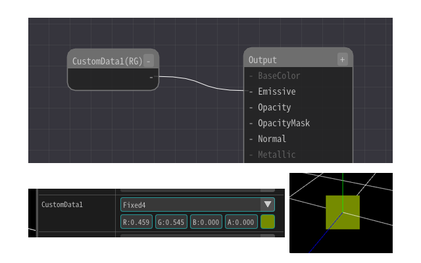Select the CustomData1(RG) node output pin
Screen dimensions: 421x263
tap(151, 78)
